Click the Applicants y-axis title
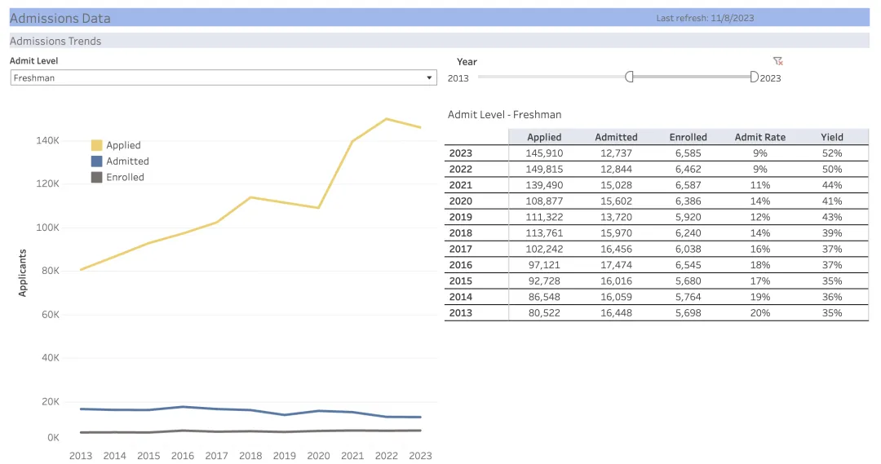The height and width of the screenshot is (464, 881). tap(23, 273)
